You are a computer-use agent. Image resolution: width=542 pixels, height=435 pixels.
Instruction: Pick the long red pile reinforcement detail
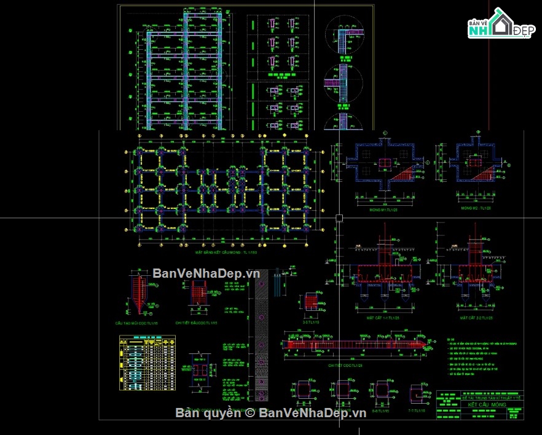(x=356, y=345)
